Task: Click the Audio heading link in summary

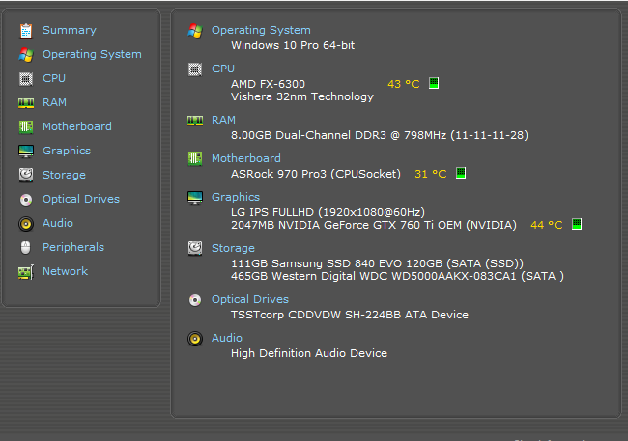Action: [227, 338]
